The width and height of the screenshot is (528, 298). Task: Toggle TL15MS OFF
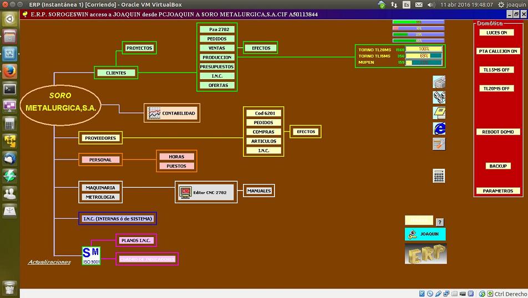[497, 70]
